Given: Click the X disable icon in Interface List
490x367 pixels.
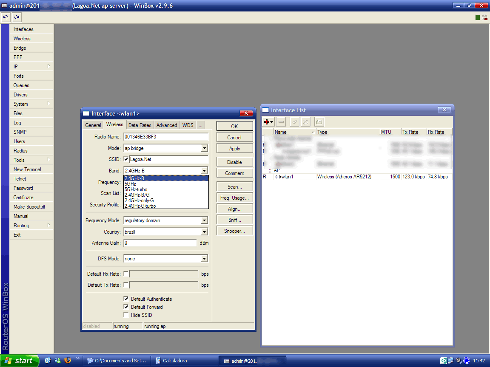Looking at the screenshot, I should pos(306,122).
